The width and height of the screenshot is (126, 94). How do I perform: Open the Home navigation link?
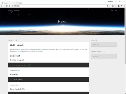pos(10,10)
